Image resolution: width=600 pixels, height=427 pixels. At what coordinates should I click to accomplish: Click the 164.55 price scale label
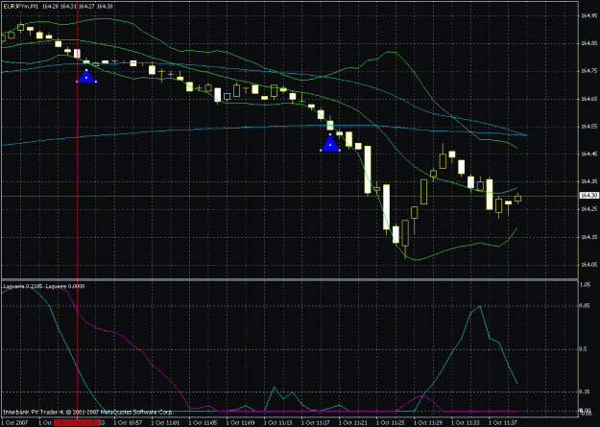(588, 127)
